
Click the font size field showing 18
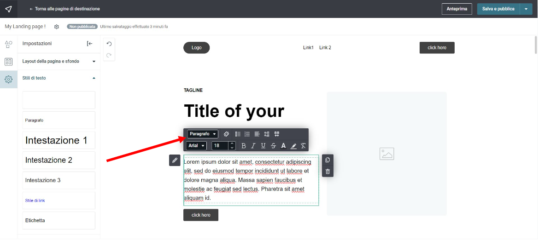pyautogui.click(x=220, y=146)
